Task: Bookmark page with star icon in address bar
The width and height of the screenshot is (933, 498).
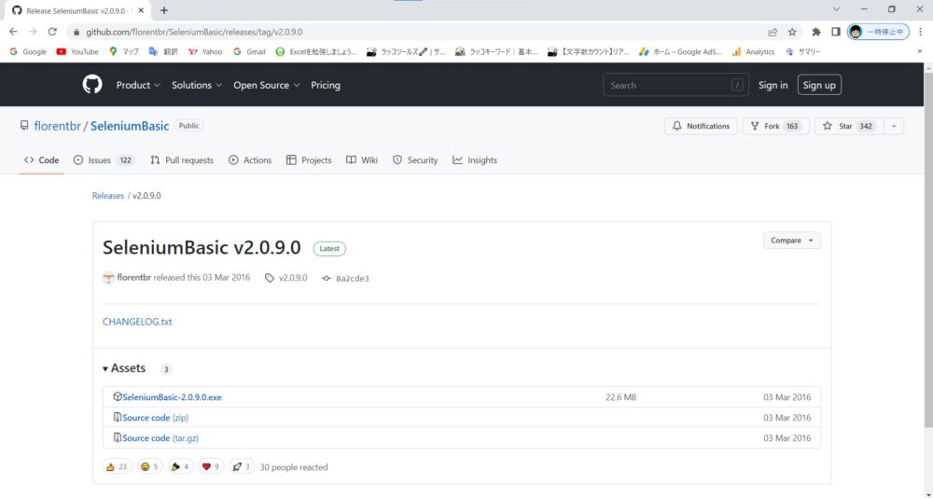Action: click(x=792, y=32)
